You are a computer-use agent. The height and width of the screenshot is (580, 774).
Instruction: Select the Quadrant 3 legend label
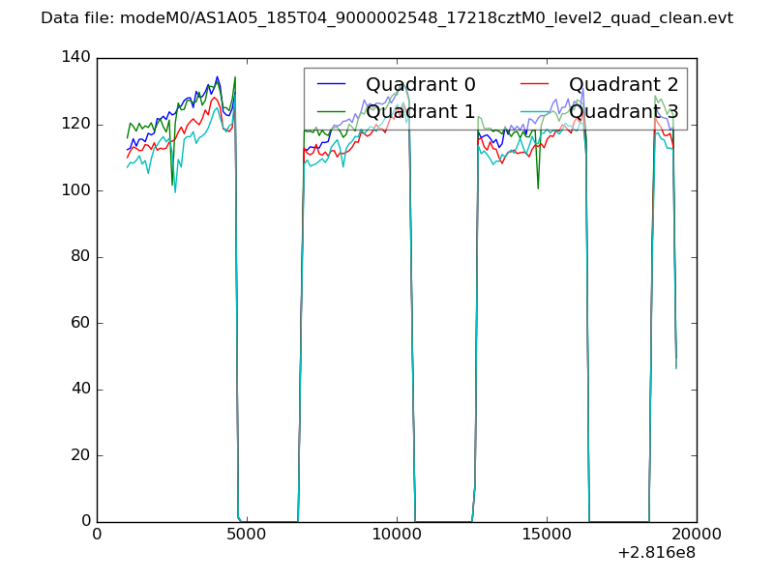click(x=623, y=112)
